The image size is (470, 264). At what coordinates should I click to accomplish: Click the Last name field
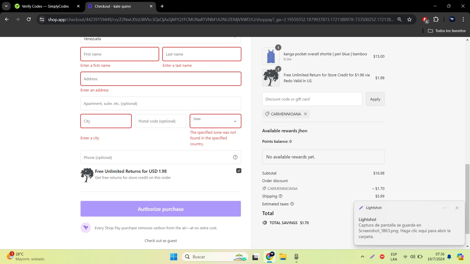(x=202, y=54)
